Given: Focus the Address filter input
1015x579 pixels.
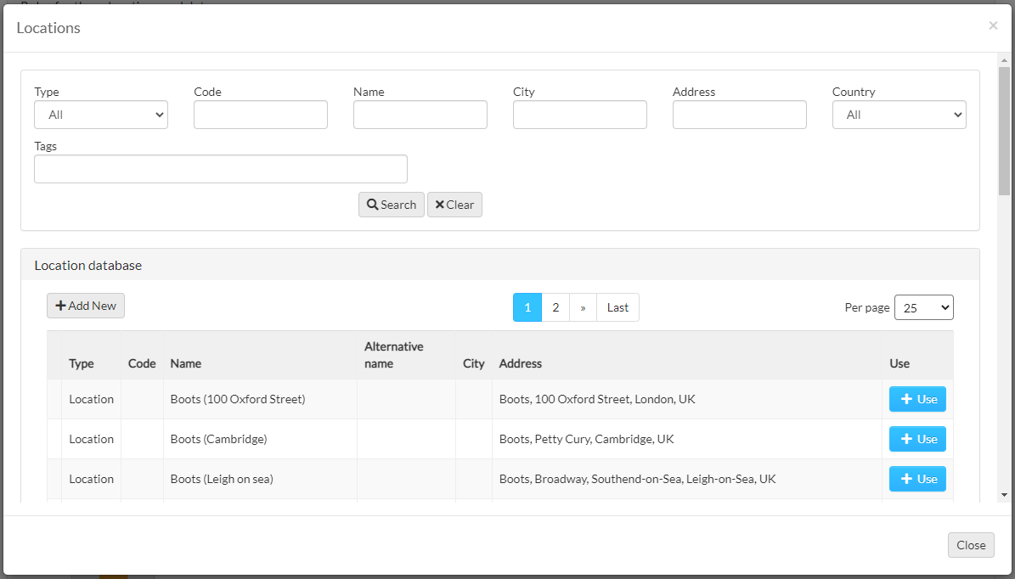Looking at the screenshot, I should coord(739,115).
